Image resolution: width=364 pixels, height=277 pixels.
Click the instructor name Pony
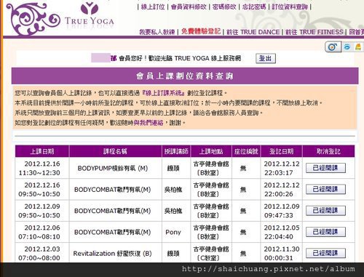coord(173,232)
